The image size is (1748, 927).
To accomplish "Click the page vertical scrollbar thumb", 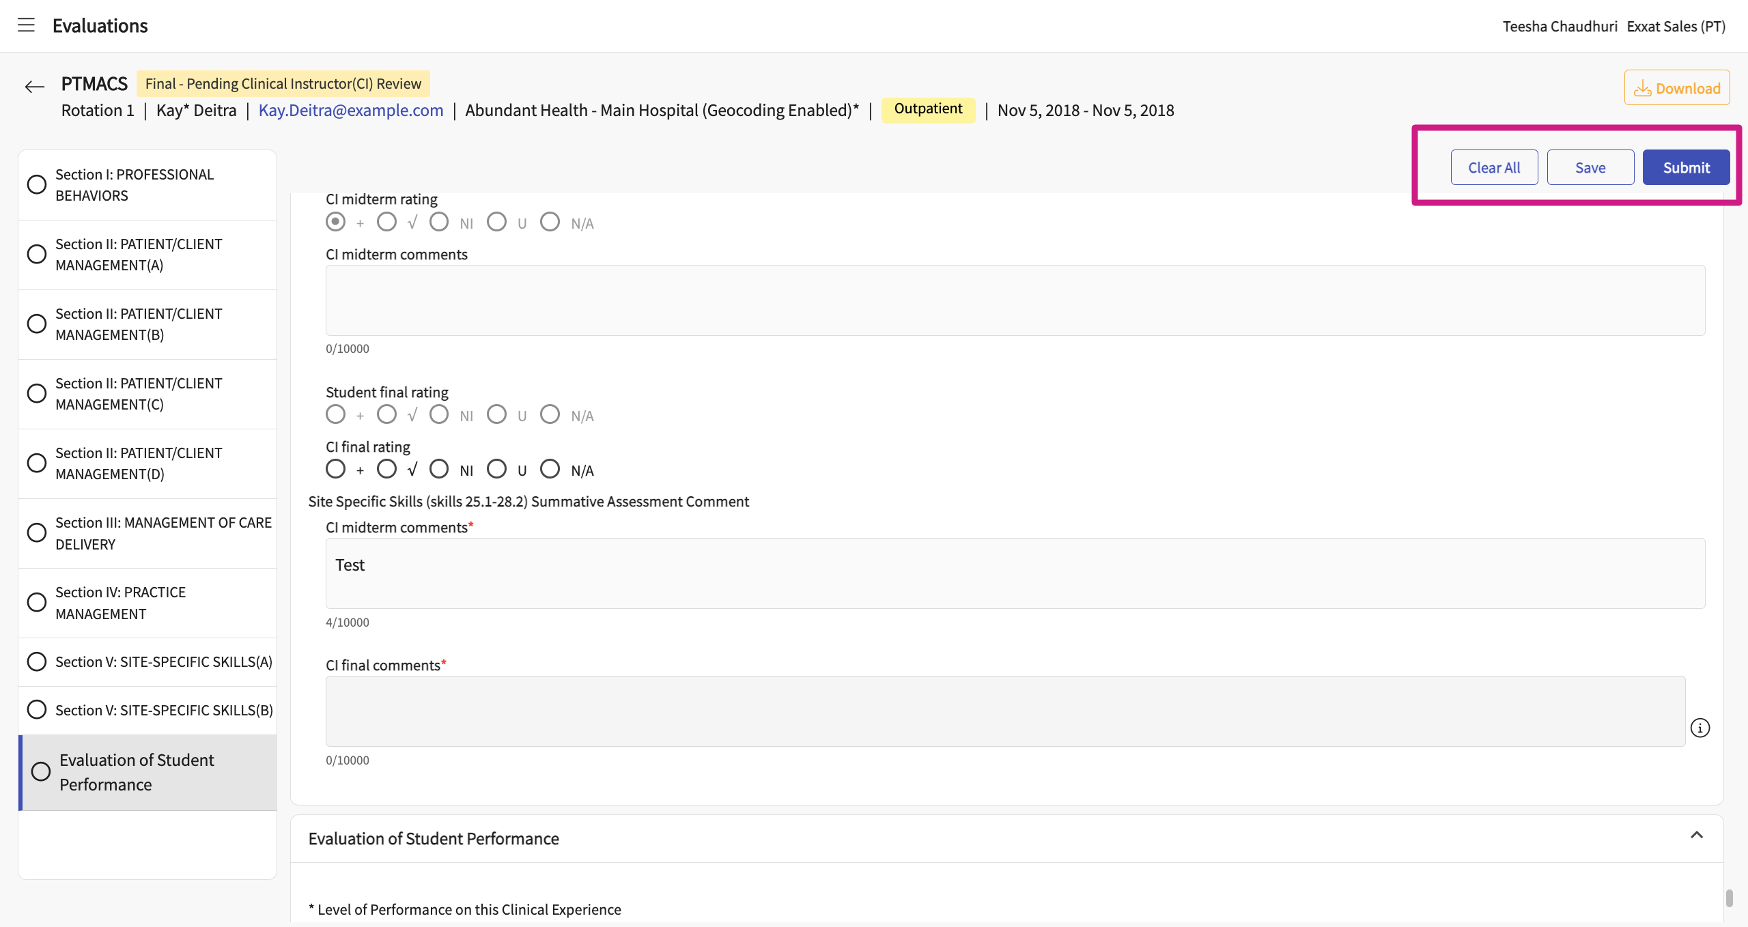I will coord(1729,898).
